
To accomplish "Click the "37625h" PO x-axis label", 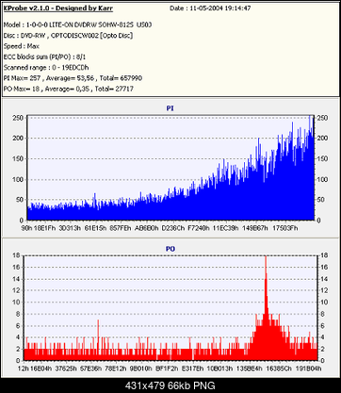I will (x=65, y=368).
